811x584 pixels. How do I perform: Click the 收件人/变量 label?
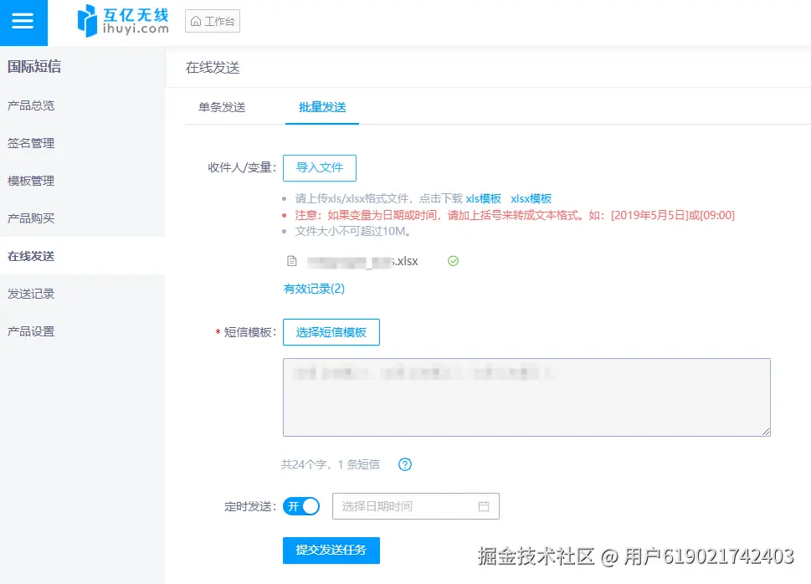(242, 167)
